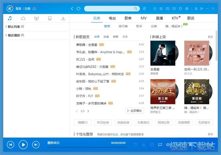
Task: Click the 嗨爆DJ tag button
Action: [83, 122]
